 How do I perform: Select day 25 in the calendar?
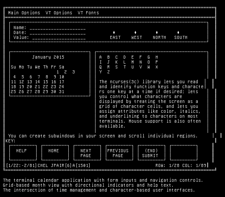13,92
